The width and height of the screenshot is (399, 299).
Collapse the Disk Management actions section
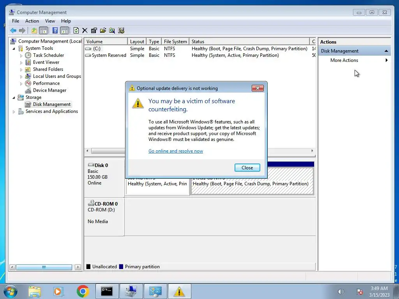click(x=386, y=51)
